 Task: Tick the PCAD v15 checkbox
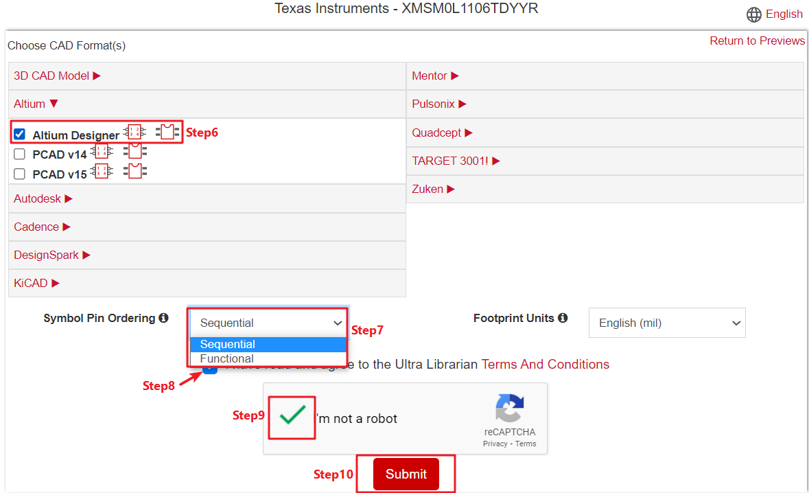(x=20, y=174)
